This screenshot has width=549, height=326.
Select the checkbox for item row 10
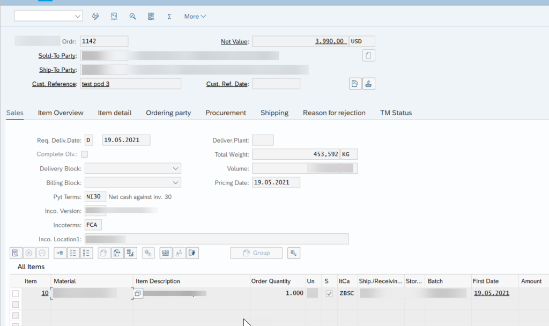(x=16, y=293)
